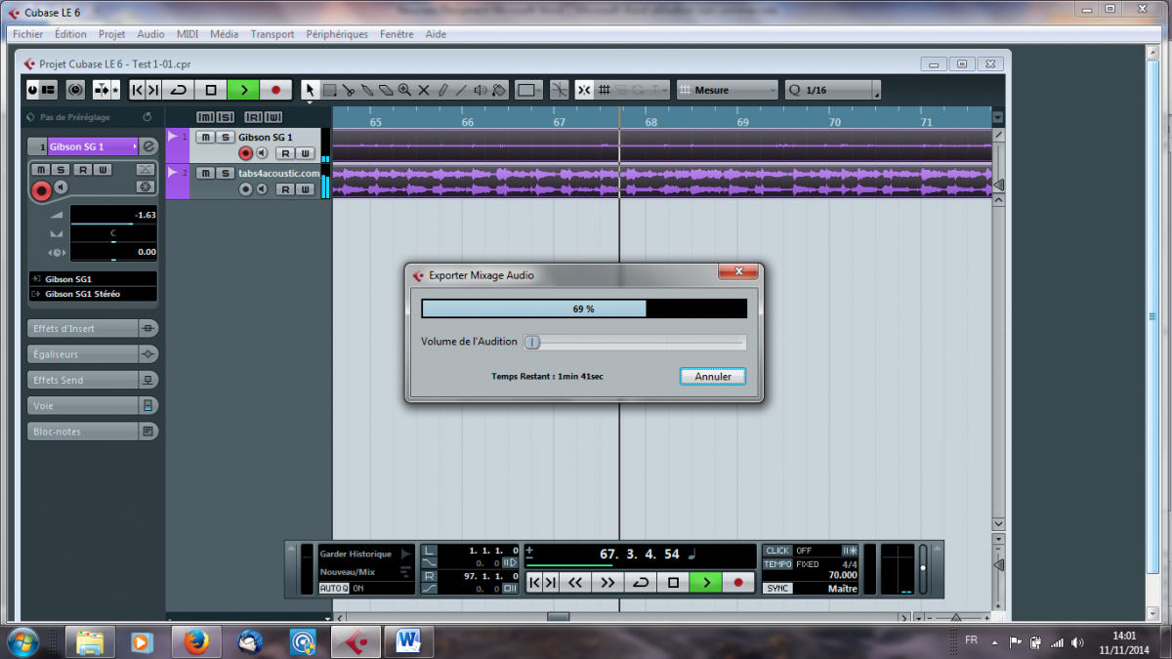Toggle monitor on Gibson SG 1 track
The height and width of the screenshot is (659, 1172).
262,153
